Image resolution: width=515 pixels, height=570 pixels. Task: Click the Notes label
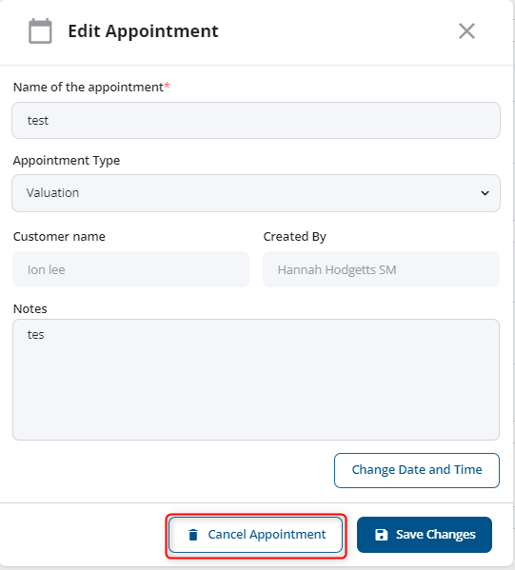[30, 308]
